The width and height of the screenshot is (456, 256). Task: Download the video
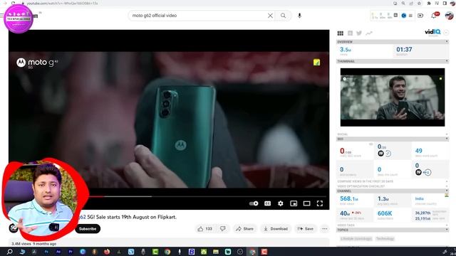click(x=276, y=229)
